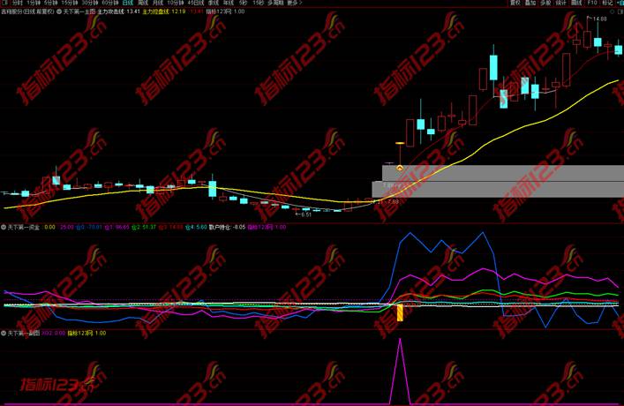624x406 pixels.
Task: Click the settings icon beside 天下第一主图
Action: pyautogui.click(x=57, y=12)
